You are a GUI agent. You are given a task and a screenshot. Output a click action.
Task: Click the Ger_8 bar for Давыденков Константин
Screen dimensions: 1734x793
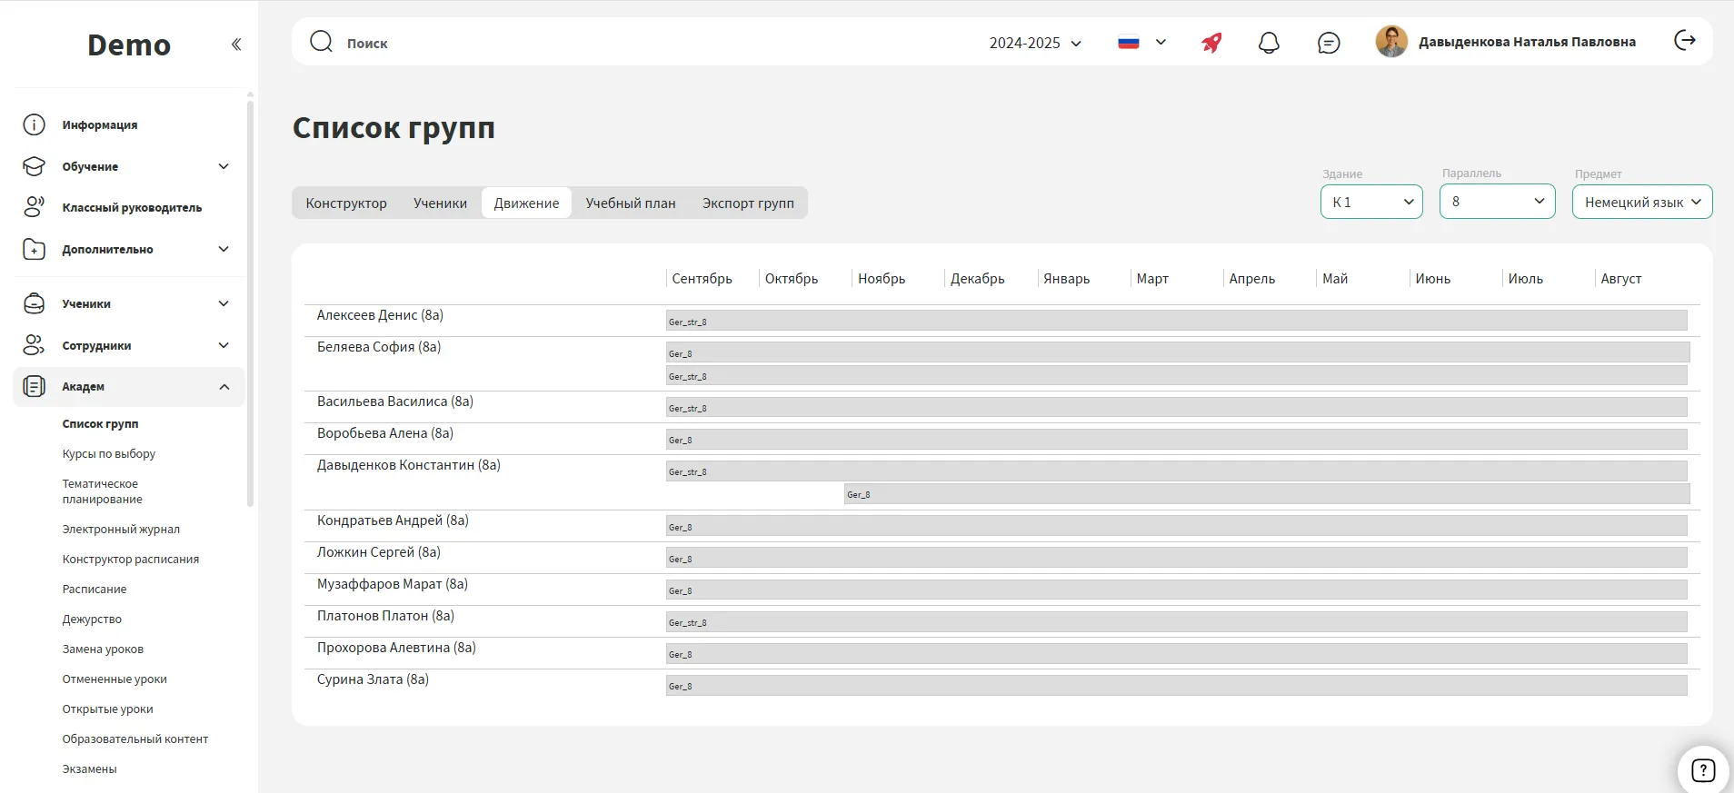[x=1266, y=494]
